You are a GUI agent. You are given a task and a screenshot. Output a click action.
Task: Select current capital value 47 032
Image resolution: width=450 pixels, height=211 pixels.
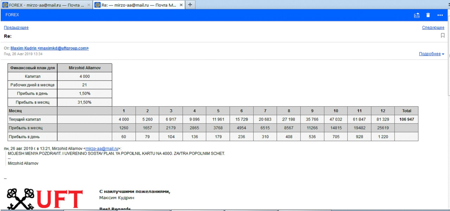coord(336,120)
